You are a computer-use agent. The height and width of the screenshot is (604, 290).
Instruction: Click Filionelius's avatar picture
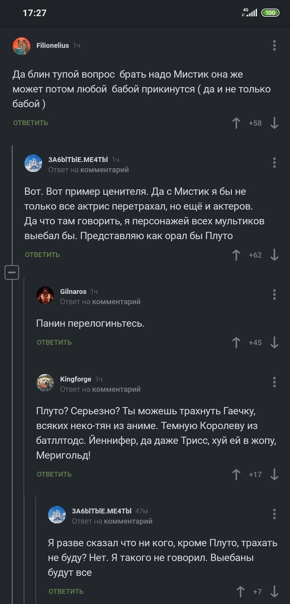(x=22, y=46)
